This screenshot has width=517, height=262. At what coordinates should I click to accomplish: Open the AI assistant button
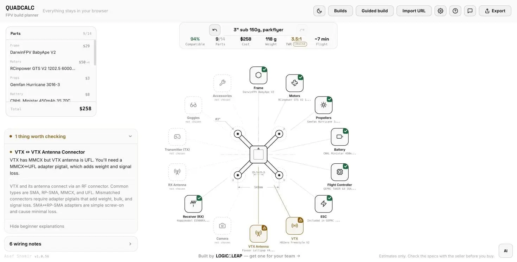pos(506,251)
